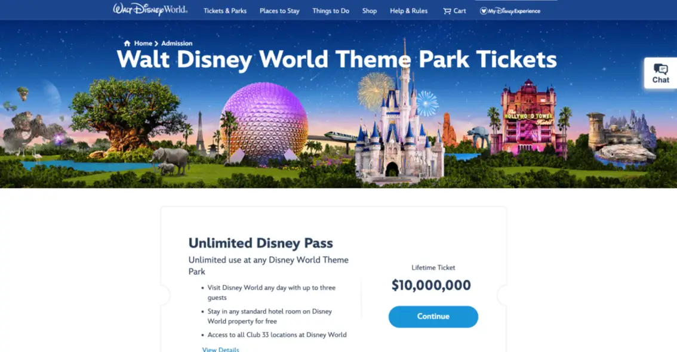Select the speech bubble Chat icon

click(x=660, y=69)
